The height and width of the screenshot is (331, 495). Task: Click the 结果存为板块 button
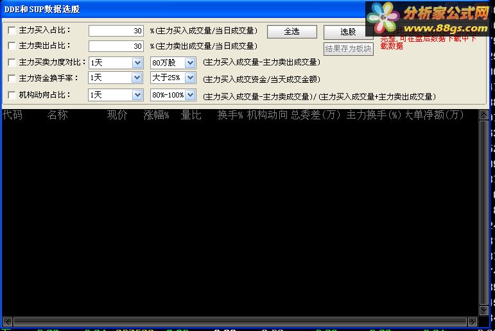click(349, 49)
